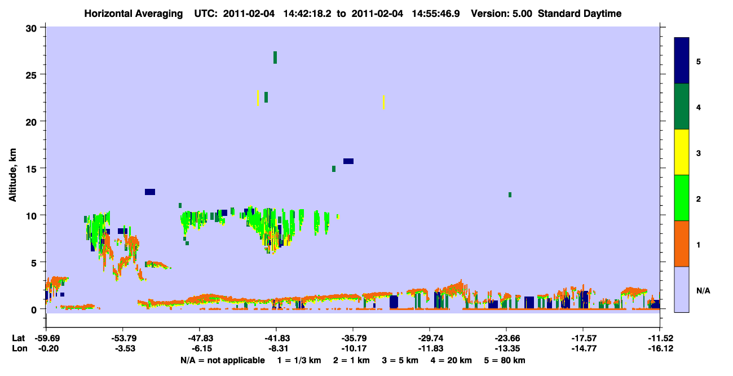The height and width of the screenshot is (376, 733).
Task: Select the lavender N/A colorbar segment
Action: [x=682, y=289]
